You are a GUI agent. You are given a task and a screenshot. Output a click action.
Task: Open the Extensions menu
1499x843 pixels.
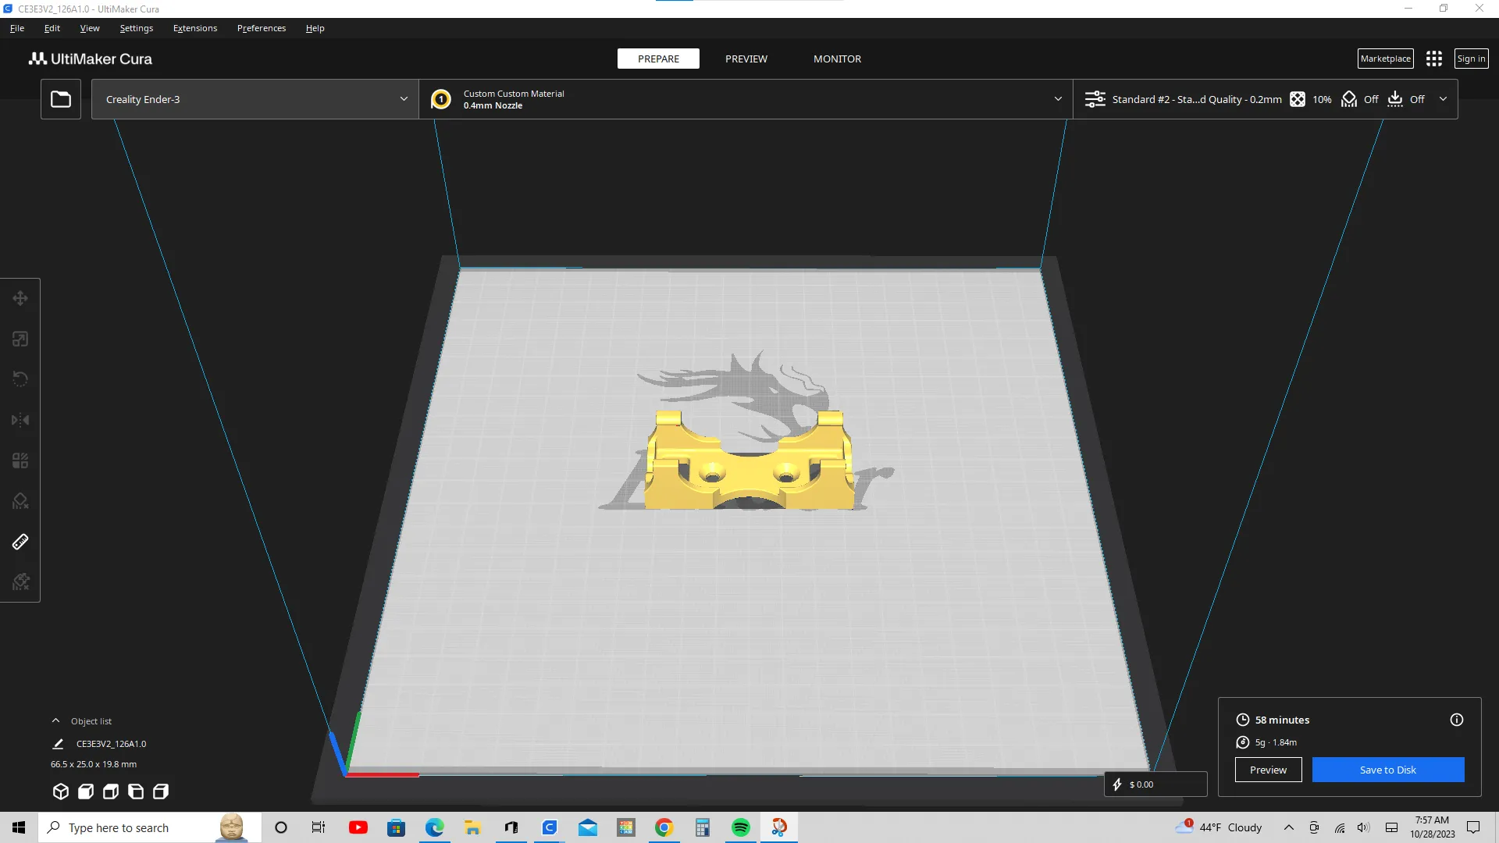click(194, 28)
